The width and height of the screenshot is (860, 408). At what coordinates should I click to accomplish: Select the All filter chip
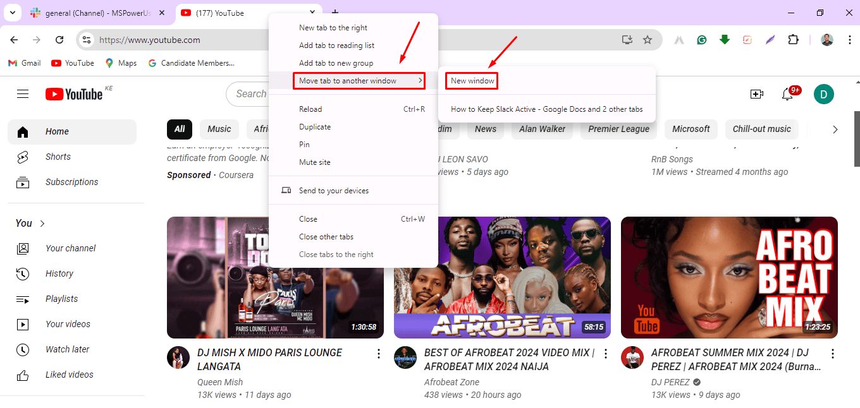[x=180, y=129]
